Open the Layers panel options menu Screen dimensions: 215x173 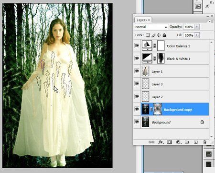pos(211,21)
